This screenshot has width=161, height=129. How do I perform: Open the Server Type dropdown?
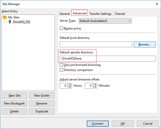[x=105, y=21]
